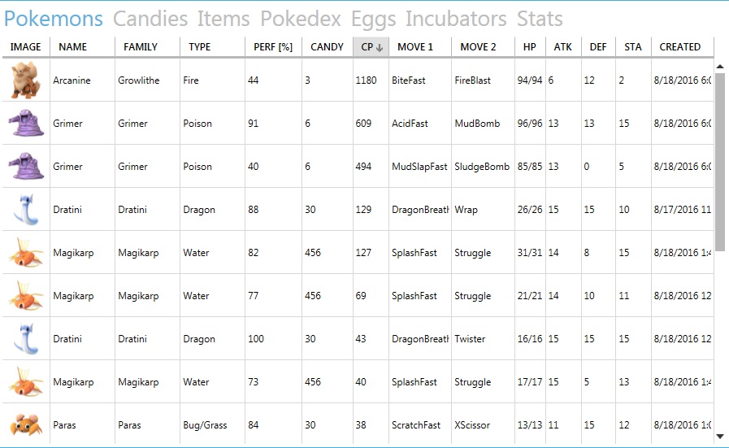Screen dimensions: 729x448
Task: Show the Stats tab
Action: [540, 19]
